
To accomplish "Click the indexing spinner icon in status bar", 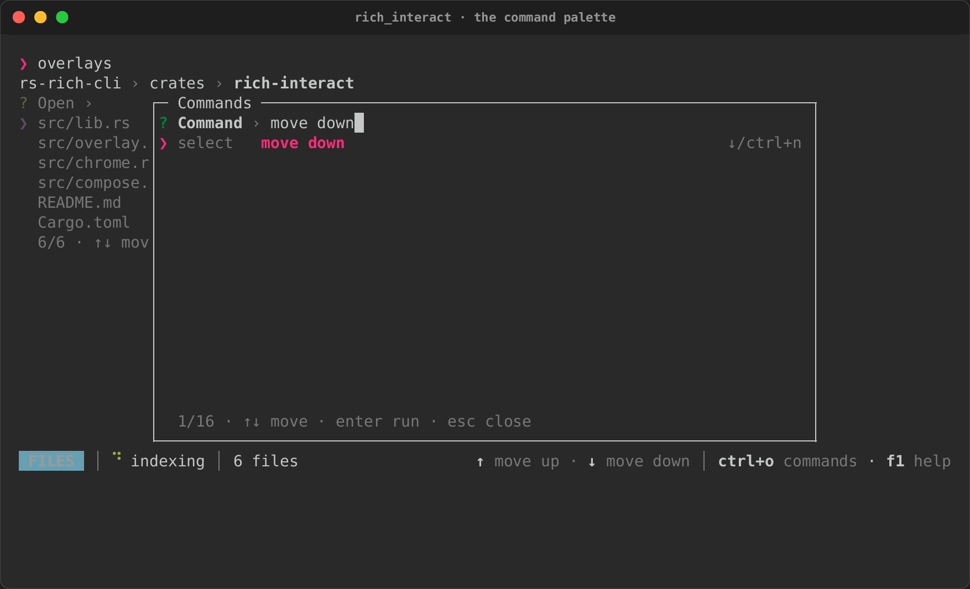I will point(117,456).
